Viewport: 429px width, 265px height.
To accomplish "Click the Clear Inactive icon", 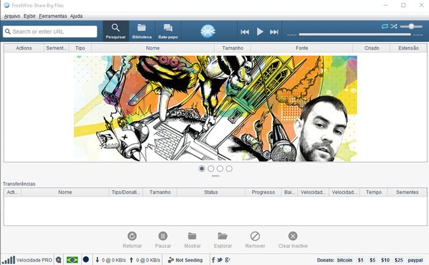I will (293, 236).
